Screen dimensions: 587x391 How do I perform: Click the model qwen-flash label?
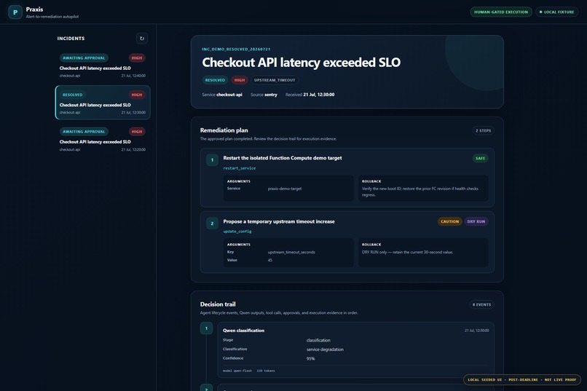pyautogui.click(x=237, y=371)
